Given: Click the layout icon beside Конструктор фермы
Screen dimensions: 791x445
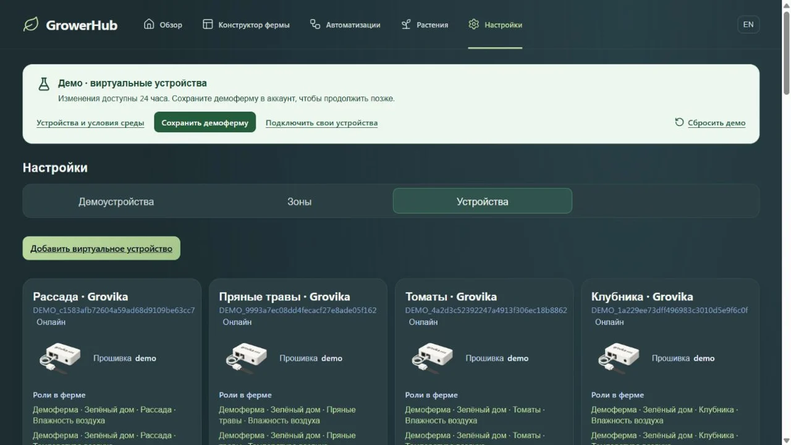Looking at the screenshot, I should click(x=208, y=24).
